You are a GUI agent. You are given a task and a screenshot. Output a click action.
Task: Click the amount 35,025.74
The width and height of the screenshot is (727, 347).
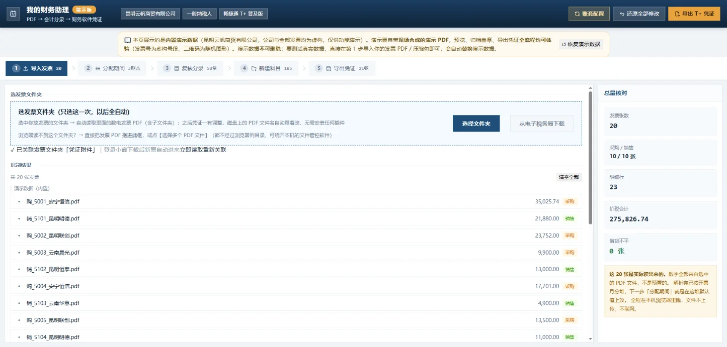pos(547,201)
